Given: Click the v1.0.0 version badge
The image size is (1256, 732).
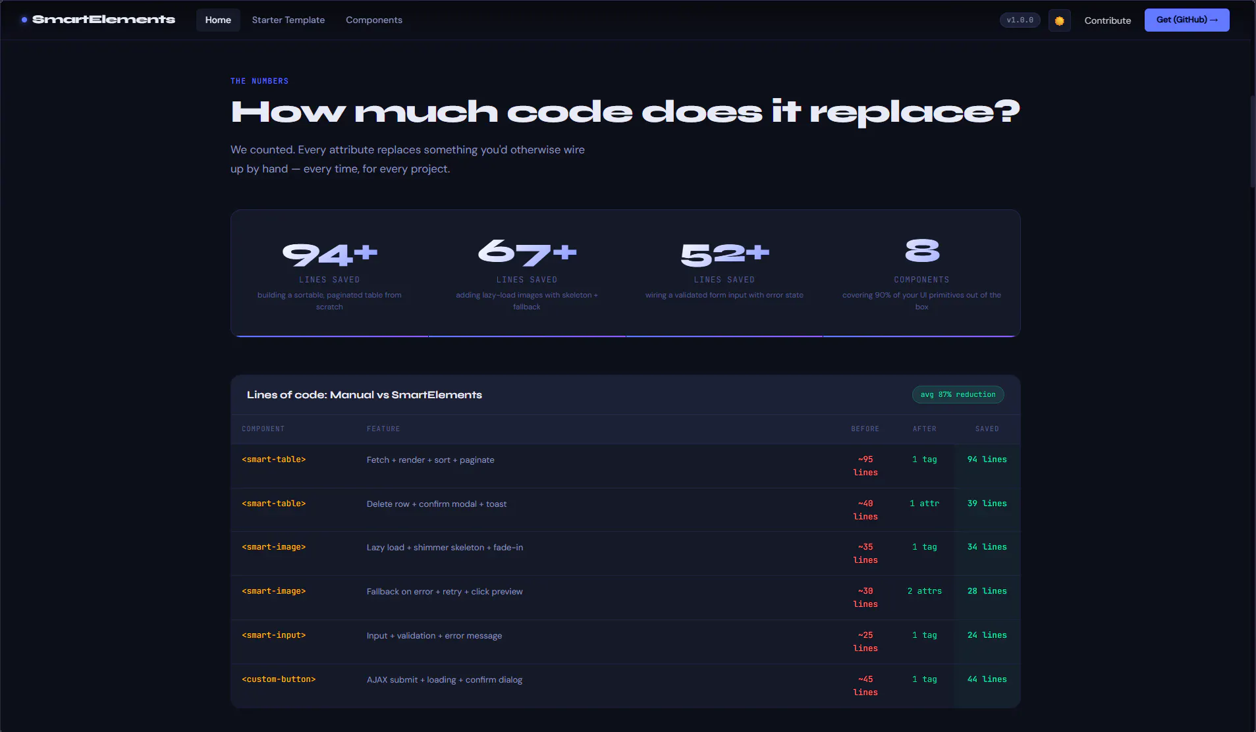Looking at the screenshot, I should click(1020, 20).
